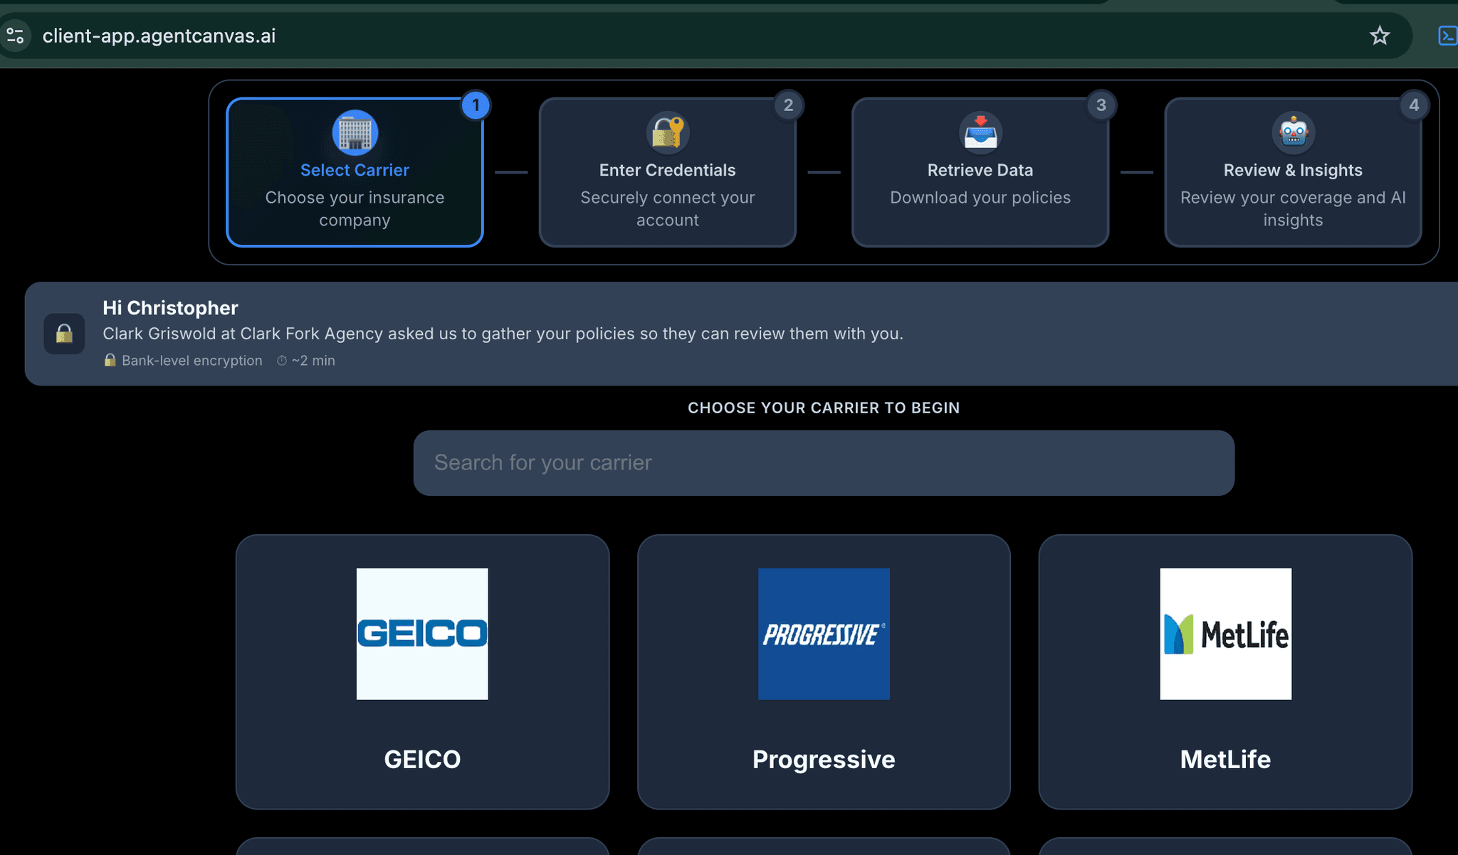Choose the MetLife carrier name label
Image resolution: width=1458 pixels, height=855 pixels.
1225,760
